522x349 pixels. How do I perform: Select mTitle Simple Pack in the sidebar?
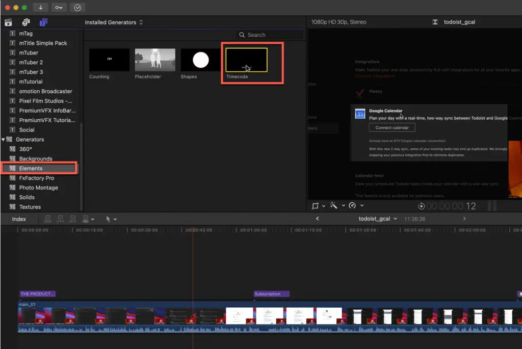coord(43,43)
